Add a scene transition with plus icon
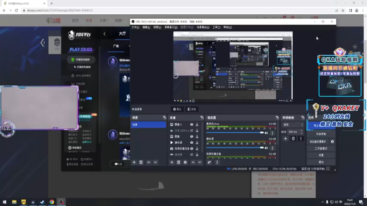The width and height of the screenshot is (367, 206). [x=285, y=139]
